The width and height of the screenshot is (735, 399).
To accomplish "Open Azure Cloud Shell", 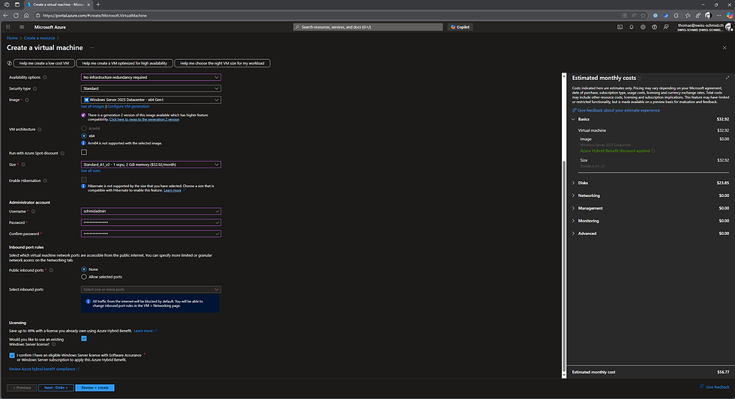I will 619,27.
